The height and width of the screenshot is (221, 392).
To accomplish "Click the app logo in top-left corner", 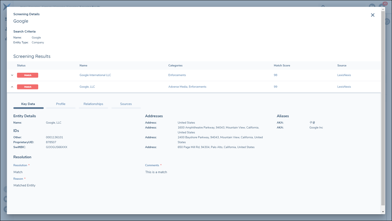I will pos(6,7).
